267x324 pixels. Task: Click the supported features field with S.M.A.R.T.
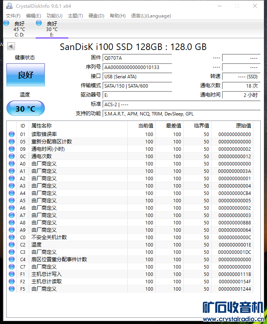click(x=181, y=114)
